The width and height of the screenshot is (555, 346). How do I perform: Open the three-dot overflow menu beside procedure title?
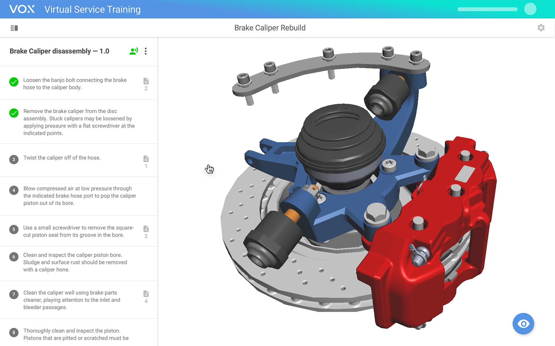[146, 51]
